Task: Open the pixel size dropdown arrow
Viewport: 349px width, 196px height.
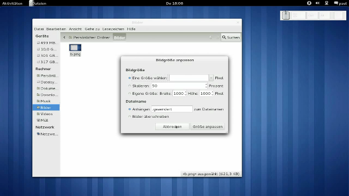Action: tap(211, 78)
